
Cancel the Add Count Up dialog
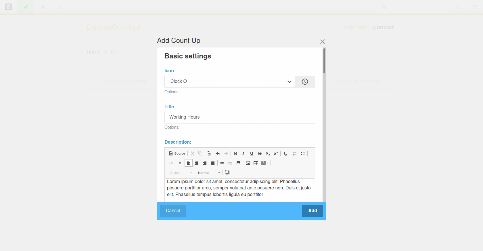pyautogui.click(x=173, y=211)
